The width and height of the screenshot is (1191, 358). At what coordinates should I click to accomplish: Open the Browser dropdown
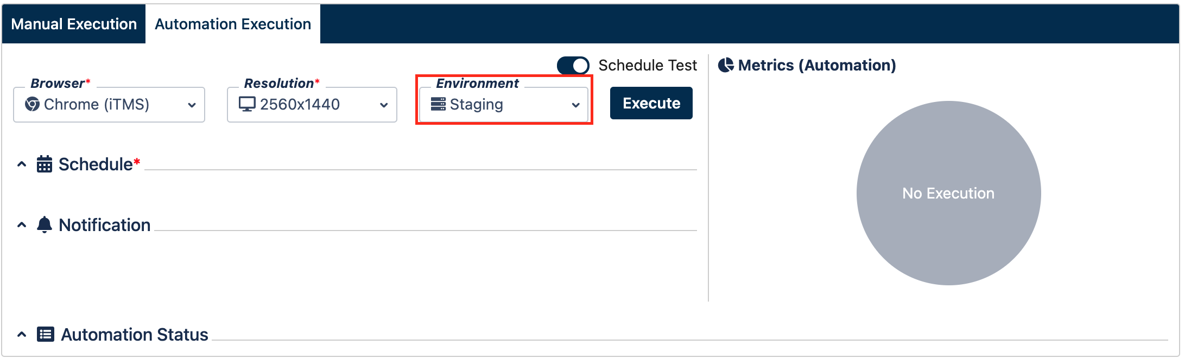click(109, 105)
